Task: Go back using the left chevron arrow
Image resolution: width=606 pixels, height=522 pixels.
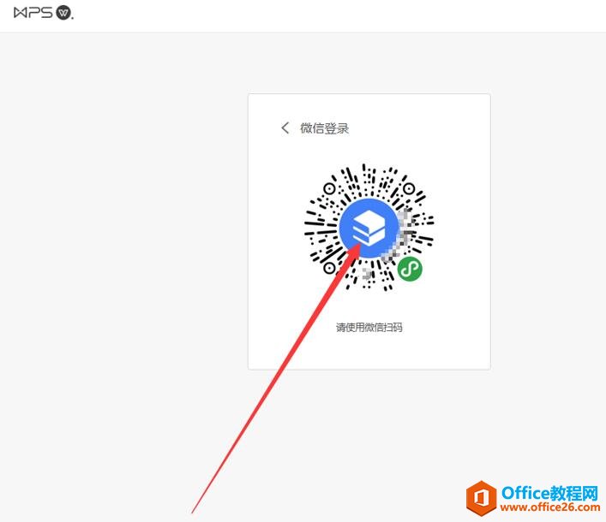Action: point(285,128)
